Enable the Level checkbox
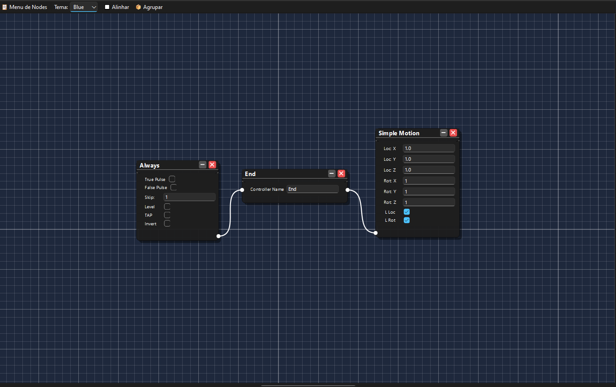Image resolution: width=616 pixels, height=387 pixels. 167,206
